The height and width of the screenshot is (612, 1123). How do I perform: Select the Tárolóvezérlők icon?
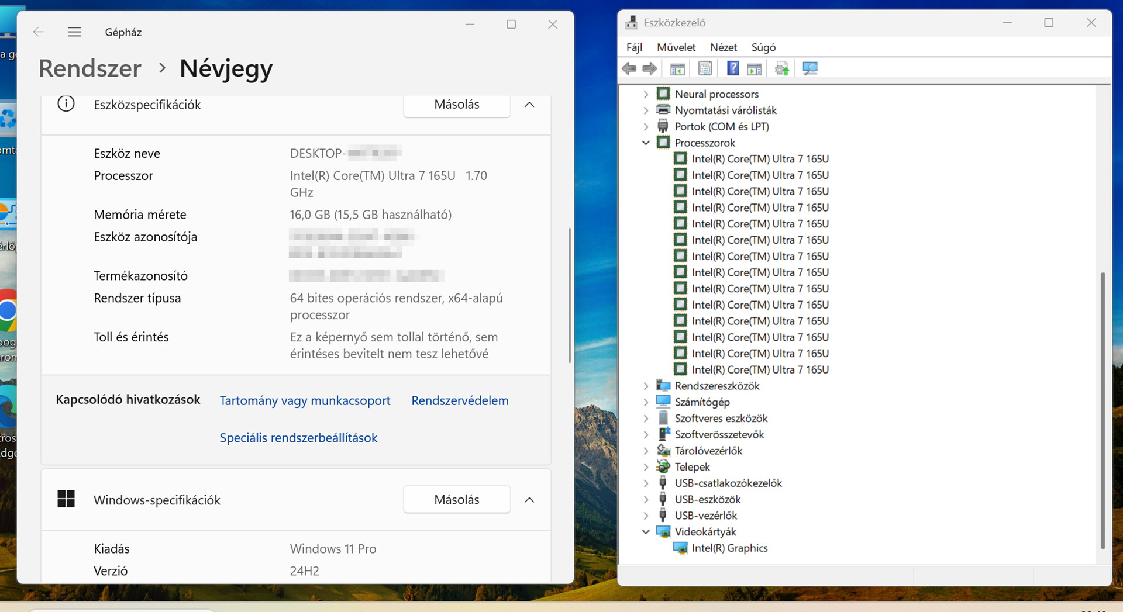point(663,451)
